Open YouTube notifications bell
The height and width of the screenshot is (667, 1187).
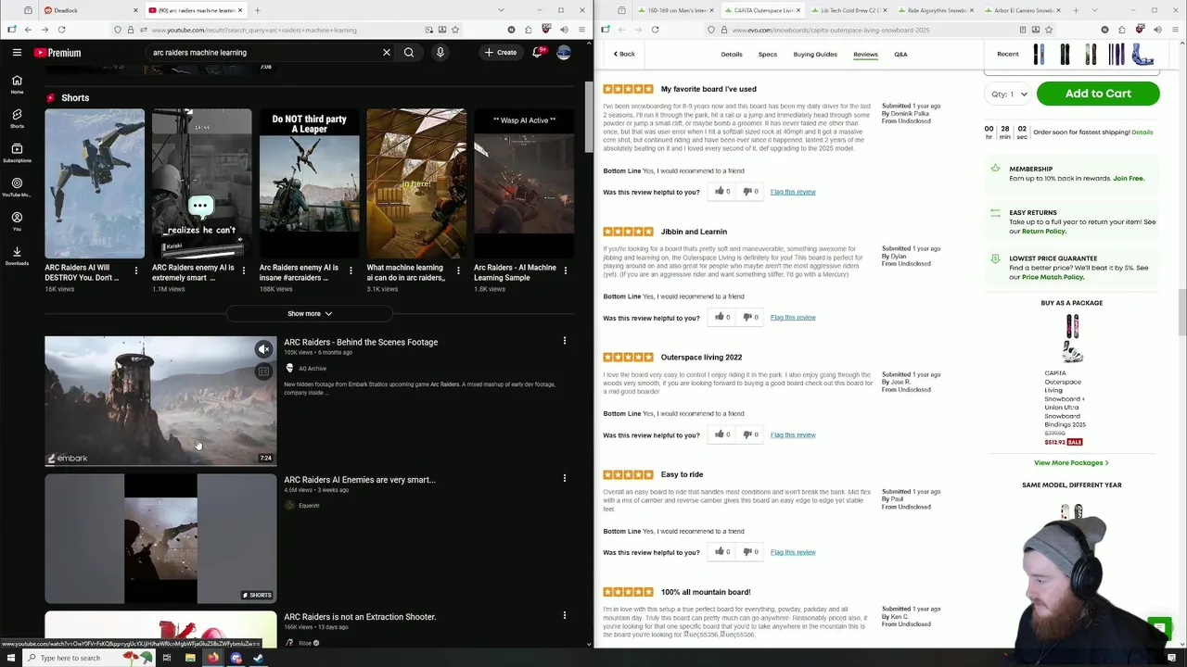[538, 53]
